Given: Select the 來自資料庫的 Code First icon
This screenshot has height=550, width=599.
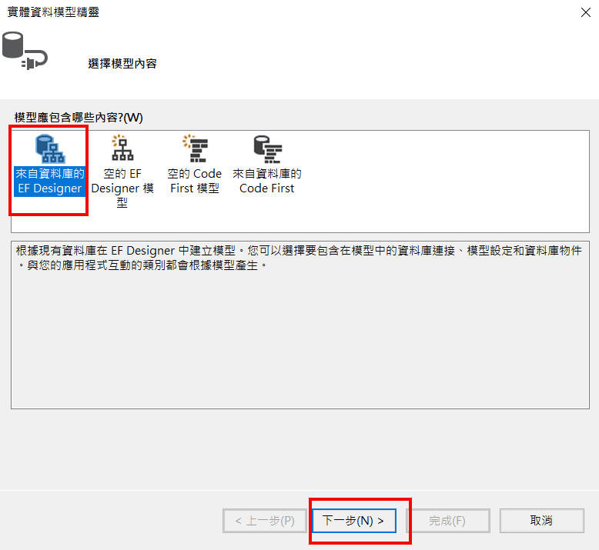Looking at the screenshot, I should 267,149.
